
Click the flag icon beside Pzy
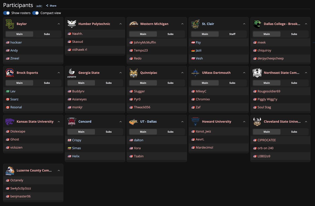click(193, 42)
